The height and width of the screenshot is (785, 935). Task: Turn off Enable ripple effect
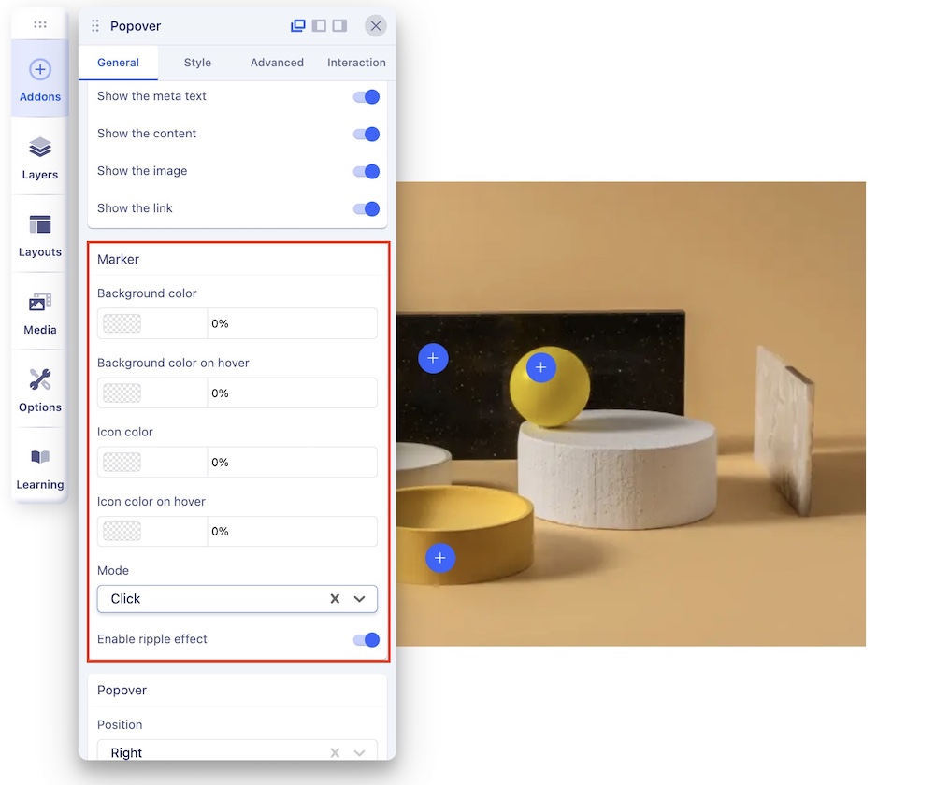click(367, 640)
